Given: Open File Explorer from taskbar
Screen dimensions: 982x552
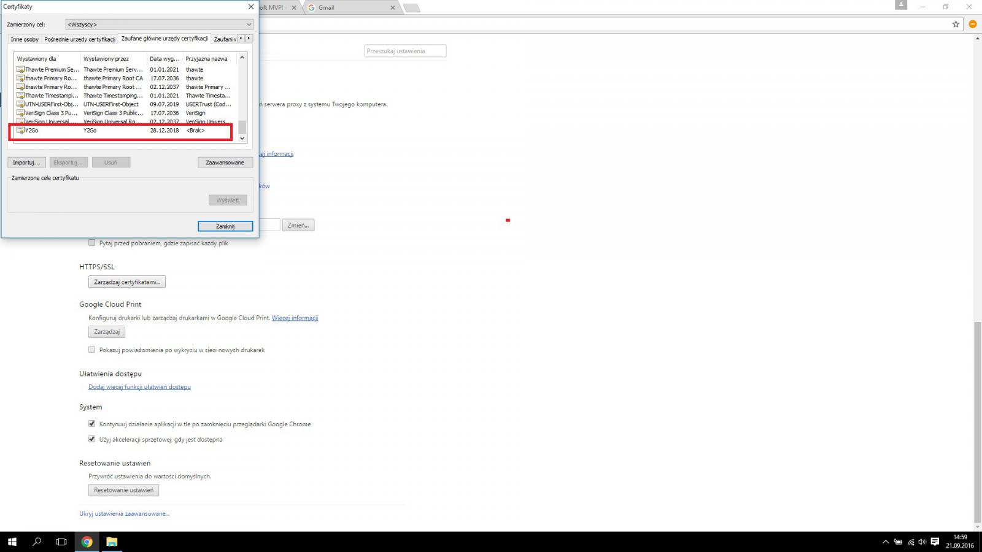Looking at the screenshot, I should tap(112, 542).
